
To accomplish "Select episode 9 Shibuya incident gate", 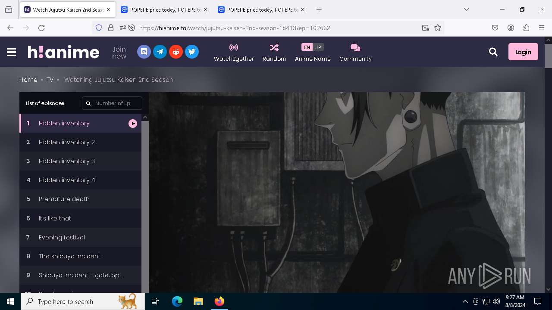I will [x=81, y=275].
